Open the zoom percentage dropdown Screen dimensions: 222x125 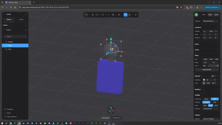[204, 15]
